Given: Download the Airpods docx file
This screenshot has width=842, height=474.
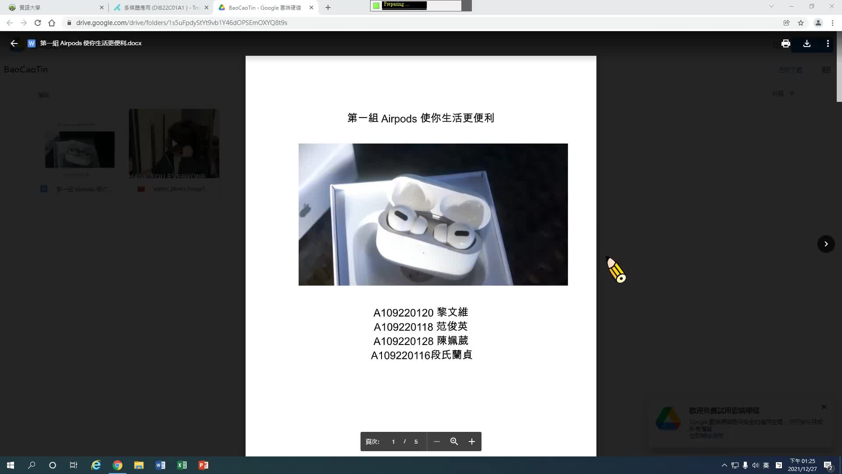Looking at the screenshot, I should click(x=806, y=43).
